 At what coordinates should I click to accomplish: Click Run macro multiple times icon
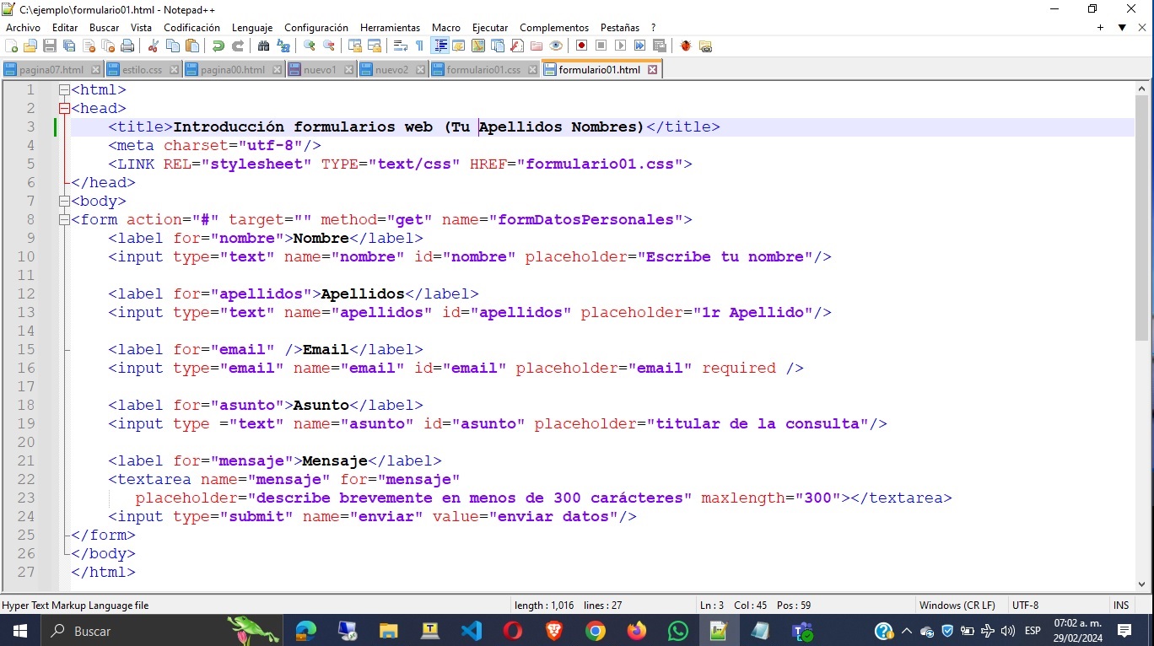coord(639,46)
